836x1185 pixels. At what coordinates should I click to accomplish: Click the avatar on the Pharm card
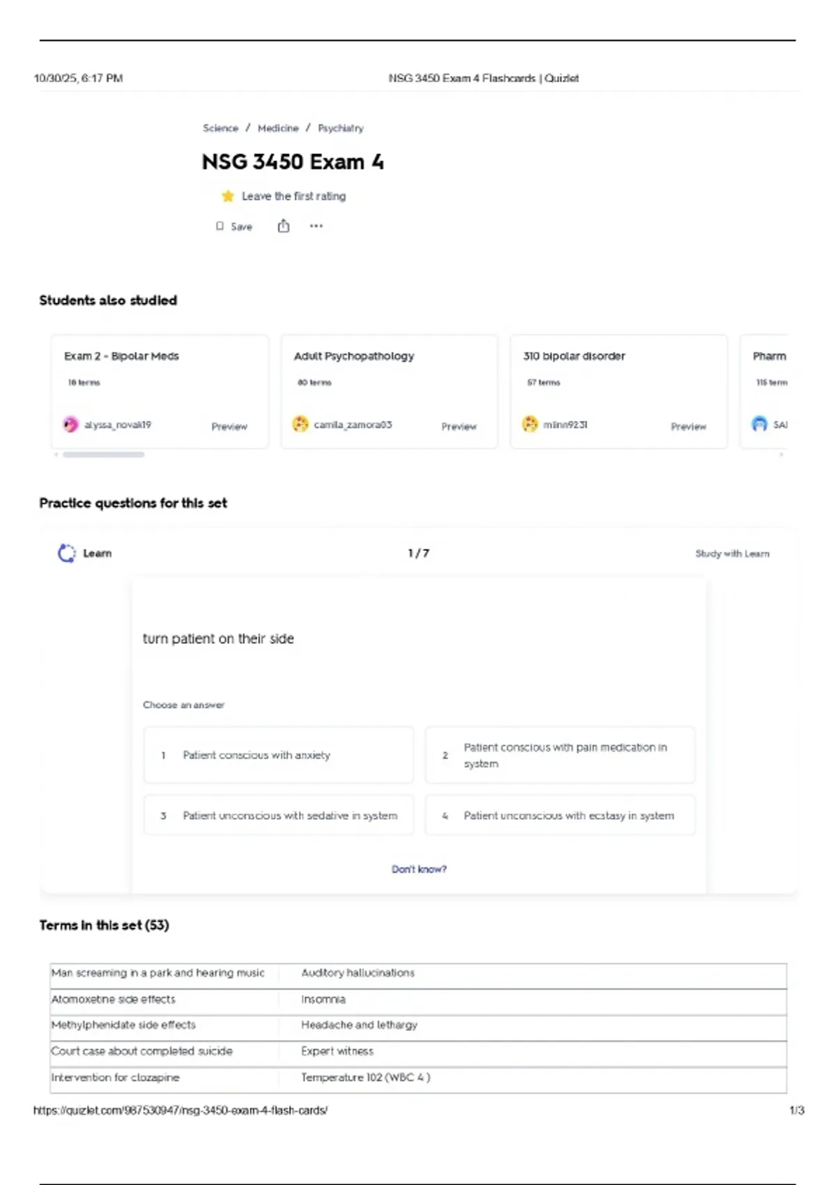coord(759,425)
